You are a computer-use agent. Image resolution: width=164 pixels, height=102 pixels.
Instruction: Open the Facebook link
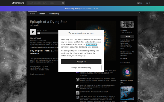click(x=124, y=58)
